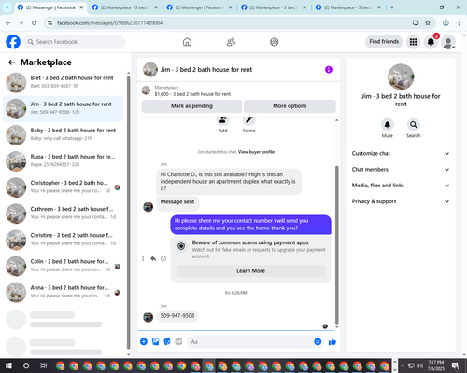Click the Add people icon in chat
This screenshot has height=373, width=467.
(x=222, y=120)
